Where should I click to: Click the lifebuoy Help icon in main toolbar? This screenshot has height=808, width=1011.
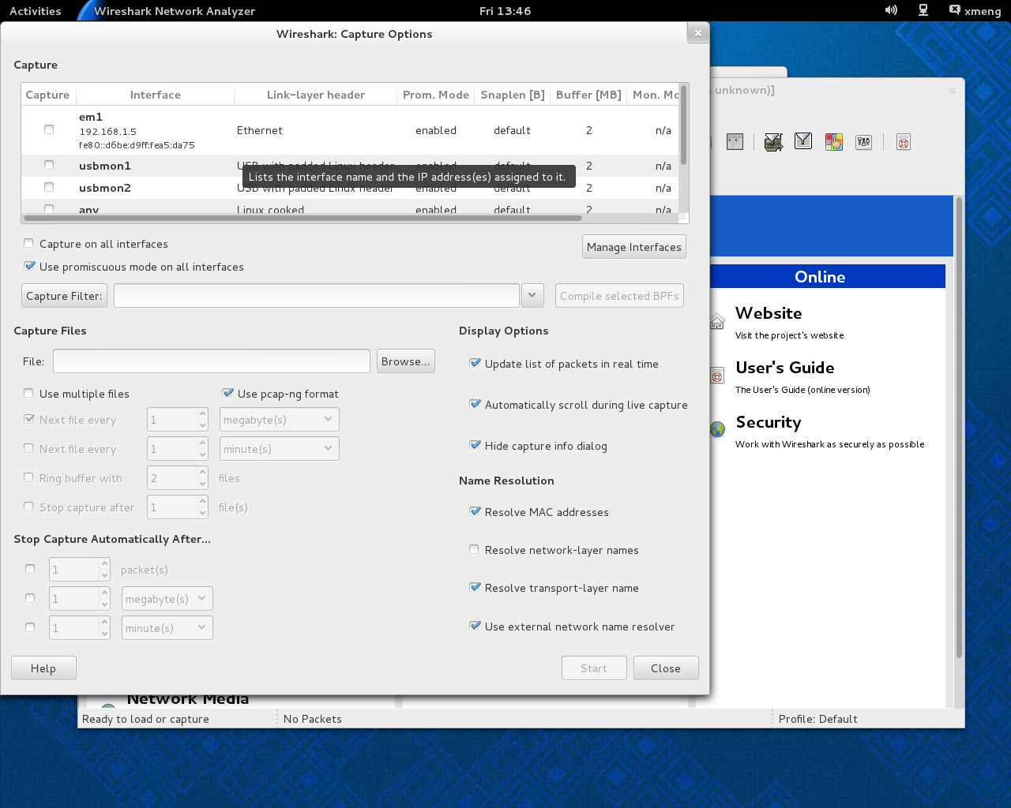[x=904, y=142]
